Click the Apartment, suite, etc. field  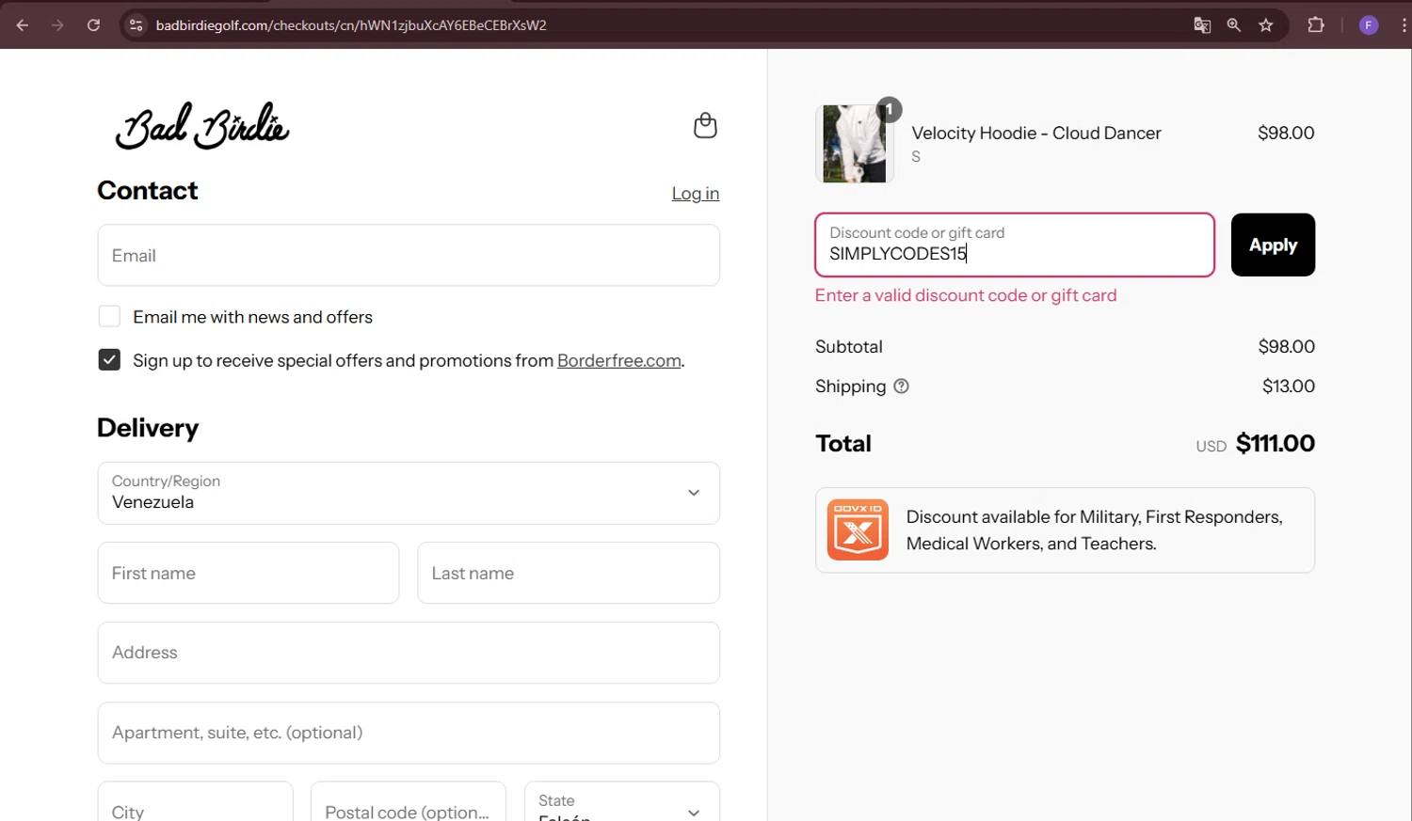(x=409, y=733)
